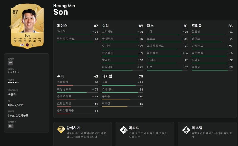Click the 수비 category heading

click(60, 76)
